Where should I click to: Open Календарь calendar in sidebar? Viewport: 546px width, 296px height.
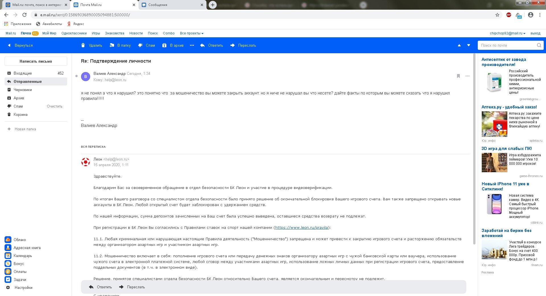pos(8,256)
